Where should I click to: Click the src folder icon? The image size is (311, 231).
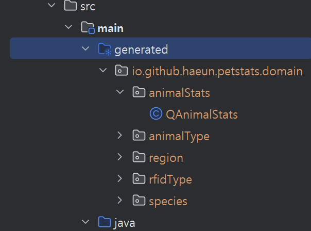click(x=71, y=6)
